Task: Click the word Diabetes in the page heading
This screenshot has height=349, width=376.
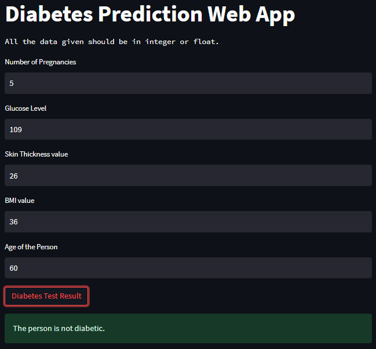Action: coord(49,14)
